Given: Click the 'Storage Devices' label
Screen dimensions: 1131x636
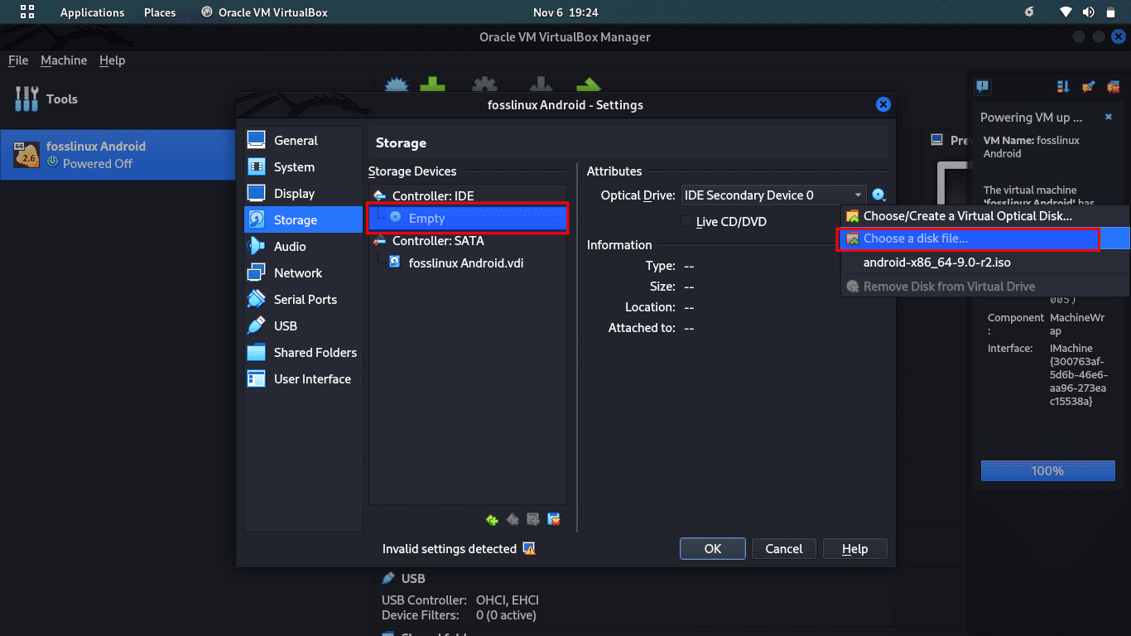Looking at the screenshot, I should coord(412,171).
